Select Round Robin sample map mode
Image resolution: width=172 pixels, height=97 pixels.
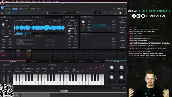click(x=29, y=42)
